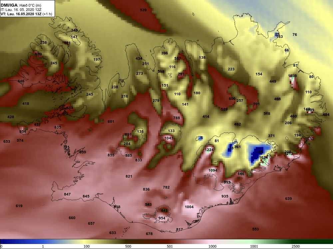Click the 197 value on the map
Viewport: 333px width, 249px height.
pos(97,59)
